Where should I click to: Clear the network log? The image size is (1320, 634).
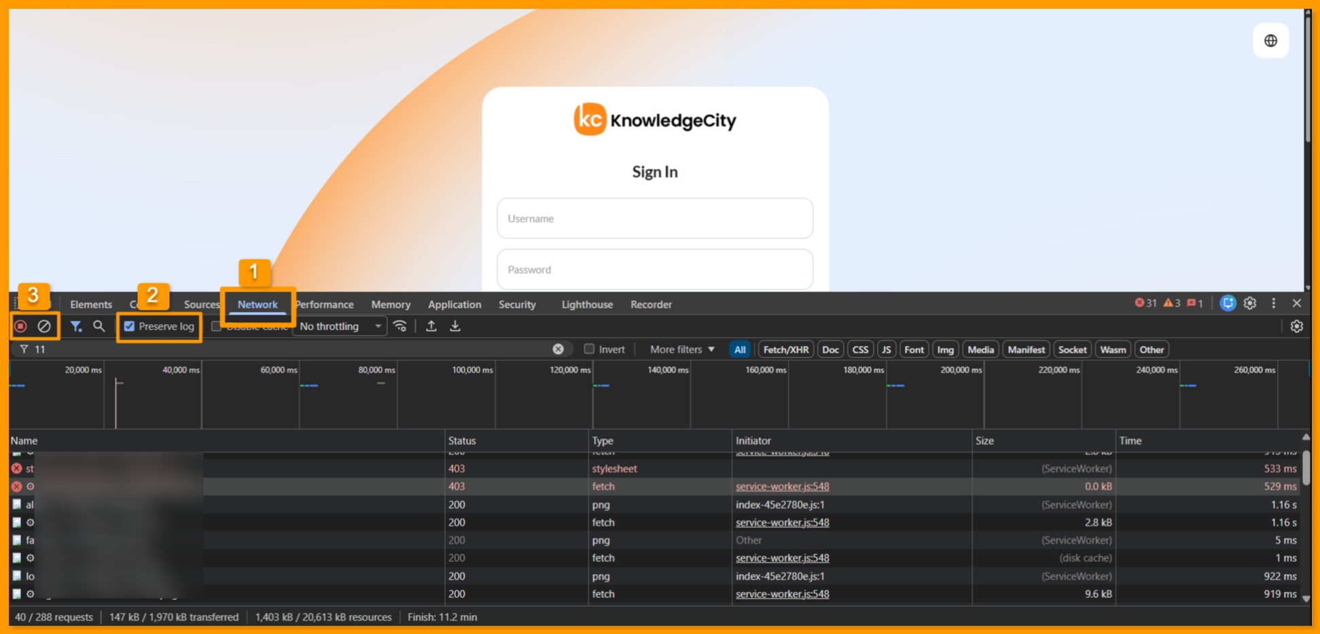pos(44,327)
